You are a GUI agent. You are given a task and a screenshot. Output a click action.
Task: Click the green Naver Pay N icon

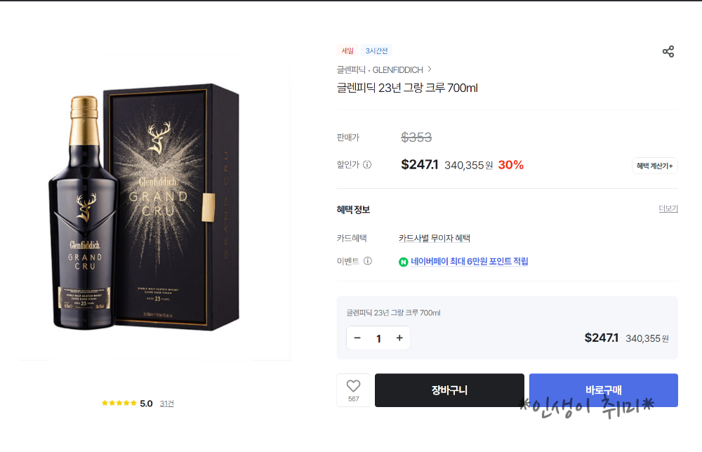(x=404, y=262)
